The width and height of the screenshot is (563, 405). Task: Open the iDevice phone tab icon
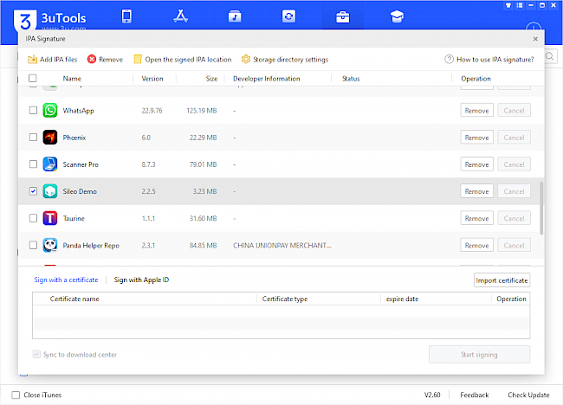click(x=126, y=16)
